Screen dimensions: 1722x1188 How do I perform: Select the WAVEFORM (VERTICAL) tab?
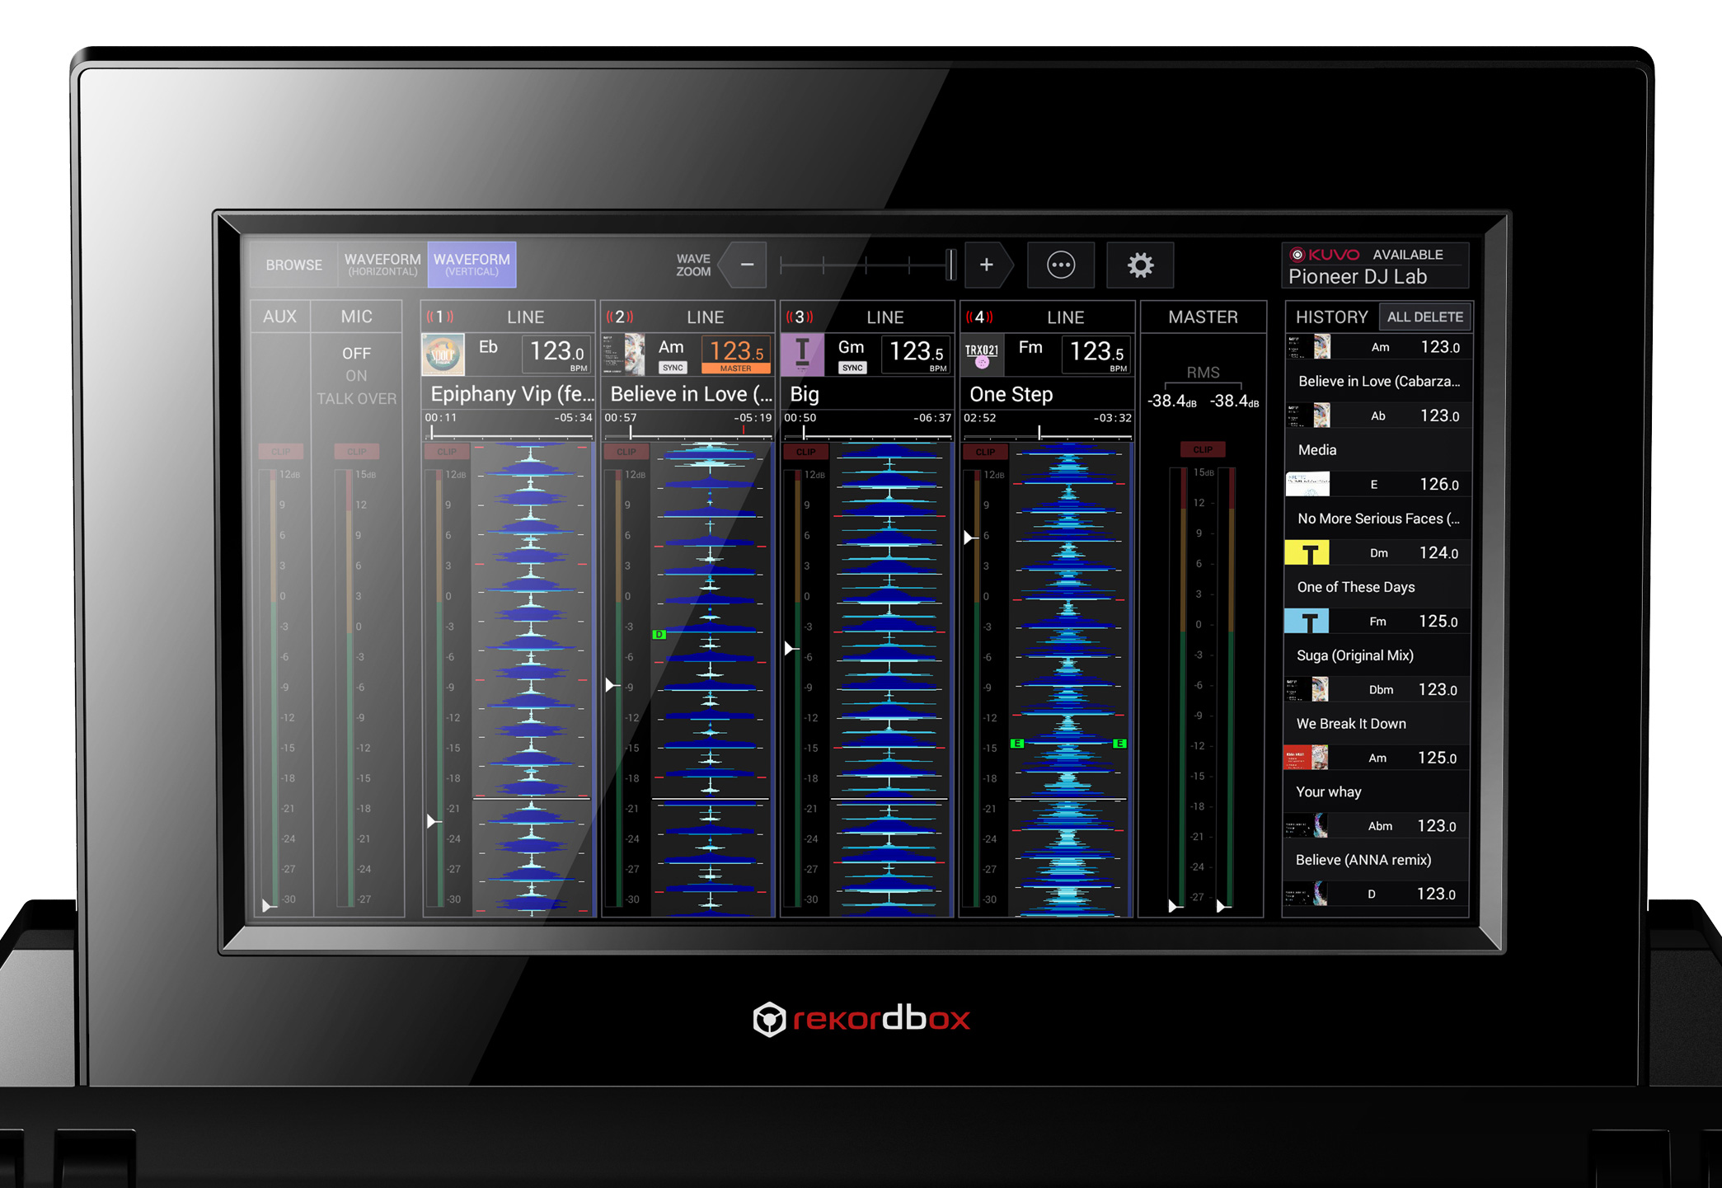472,265
